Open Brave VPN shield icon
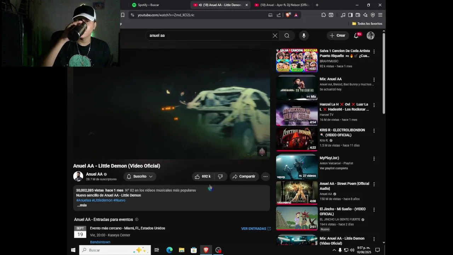The height and width of the screenshot is (255, 453). pyautogui.click(x=373, y=15)
